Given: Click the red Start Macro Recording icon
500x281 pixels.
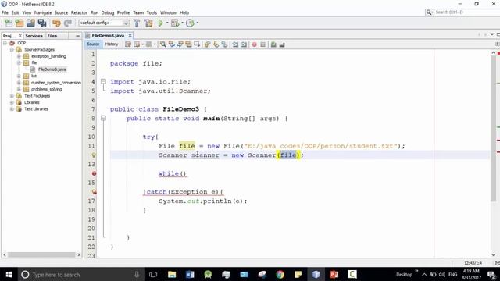Looking at the screenshot, I should (255, 44).
